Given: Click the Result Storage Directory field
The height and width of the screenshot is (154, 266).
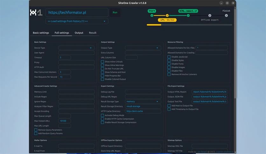Looking at the screenshot, I should 143,106.
